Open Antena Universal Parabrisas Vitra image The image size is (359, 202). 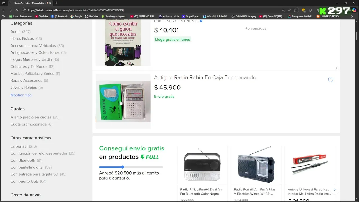(x=310, y=165)
